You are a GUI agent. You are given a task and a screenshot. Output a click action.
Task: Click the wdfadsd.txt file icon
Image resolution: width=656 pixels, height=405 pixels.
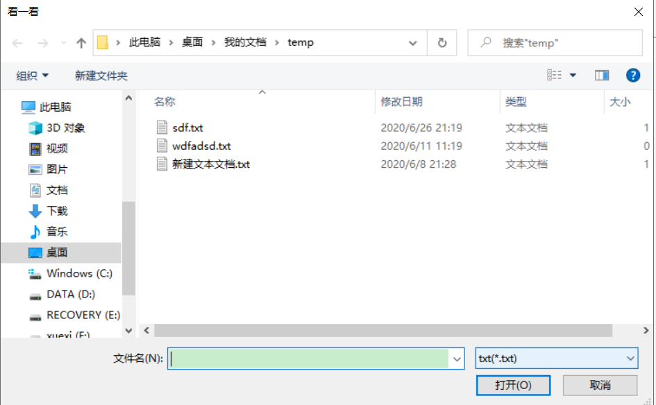[162, 146]
